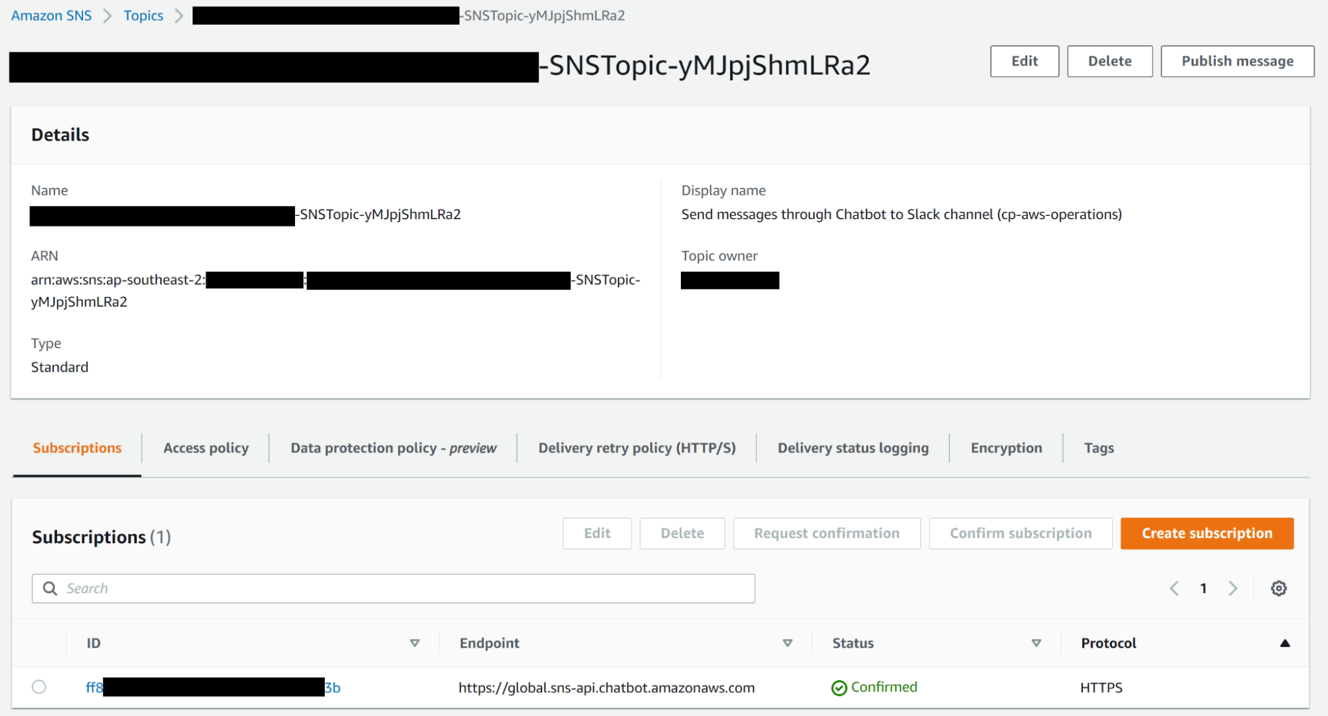Open the Encryption tab
This screenshot has height=716, width=1328.
click(1006, 448)
